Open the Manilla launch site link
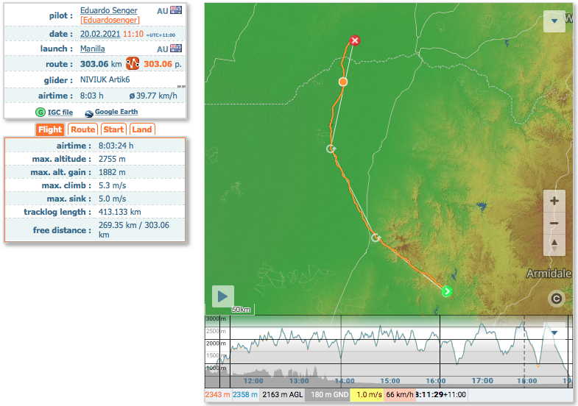 92,49
